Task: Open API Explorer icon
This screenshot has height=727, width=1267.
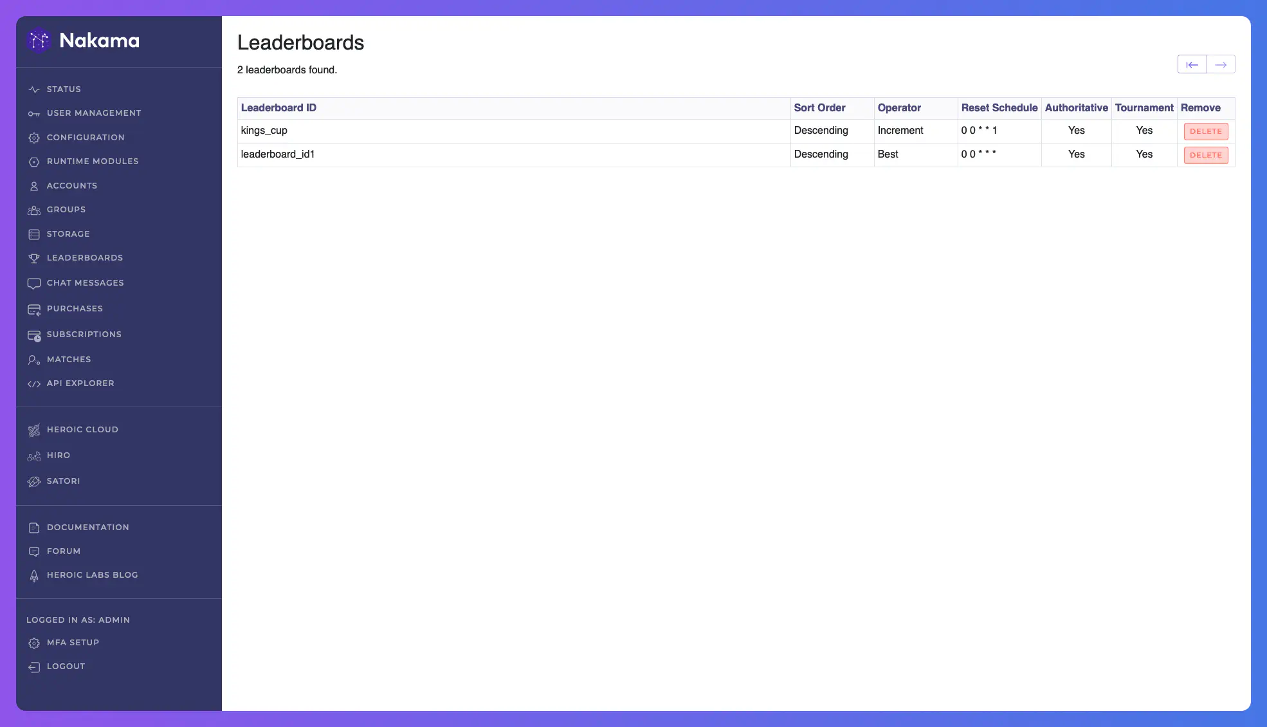Action: [34, 384]
